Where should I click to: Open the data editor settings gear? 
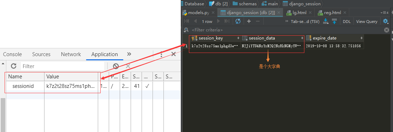click(385, 21)
